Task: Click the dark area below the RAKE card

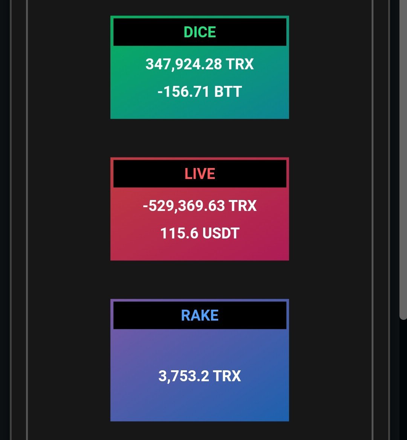Action: pos(200,431)
